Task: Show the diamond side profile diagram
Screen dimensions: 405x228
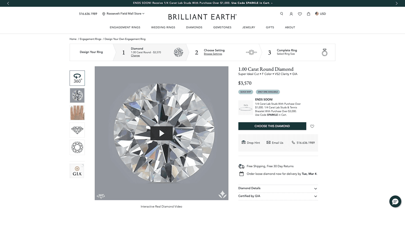Action: 77,130
